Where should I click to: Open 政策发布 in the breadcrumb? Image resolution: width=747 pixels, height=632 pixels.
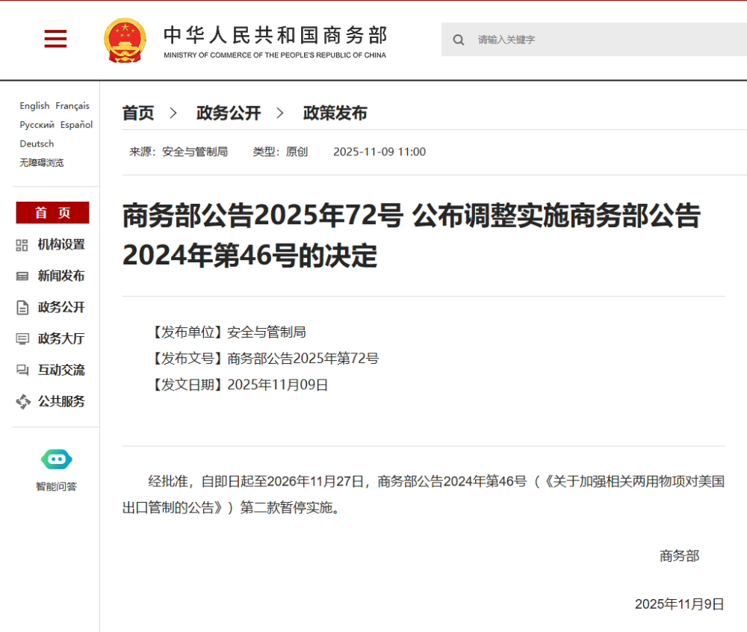(x=335, y=113)
